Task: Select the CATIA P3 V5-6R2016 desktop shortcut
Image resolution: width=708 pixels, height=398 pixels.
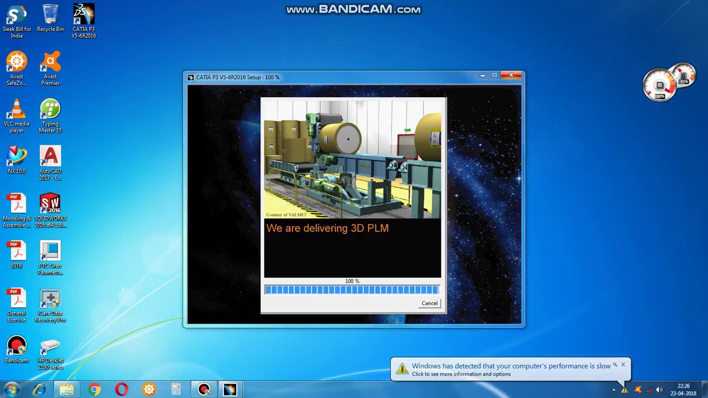Action: click(84, 22)
